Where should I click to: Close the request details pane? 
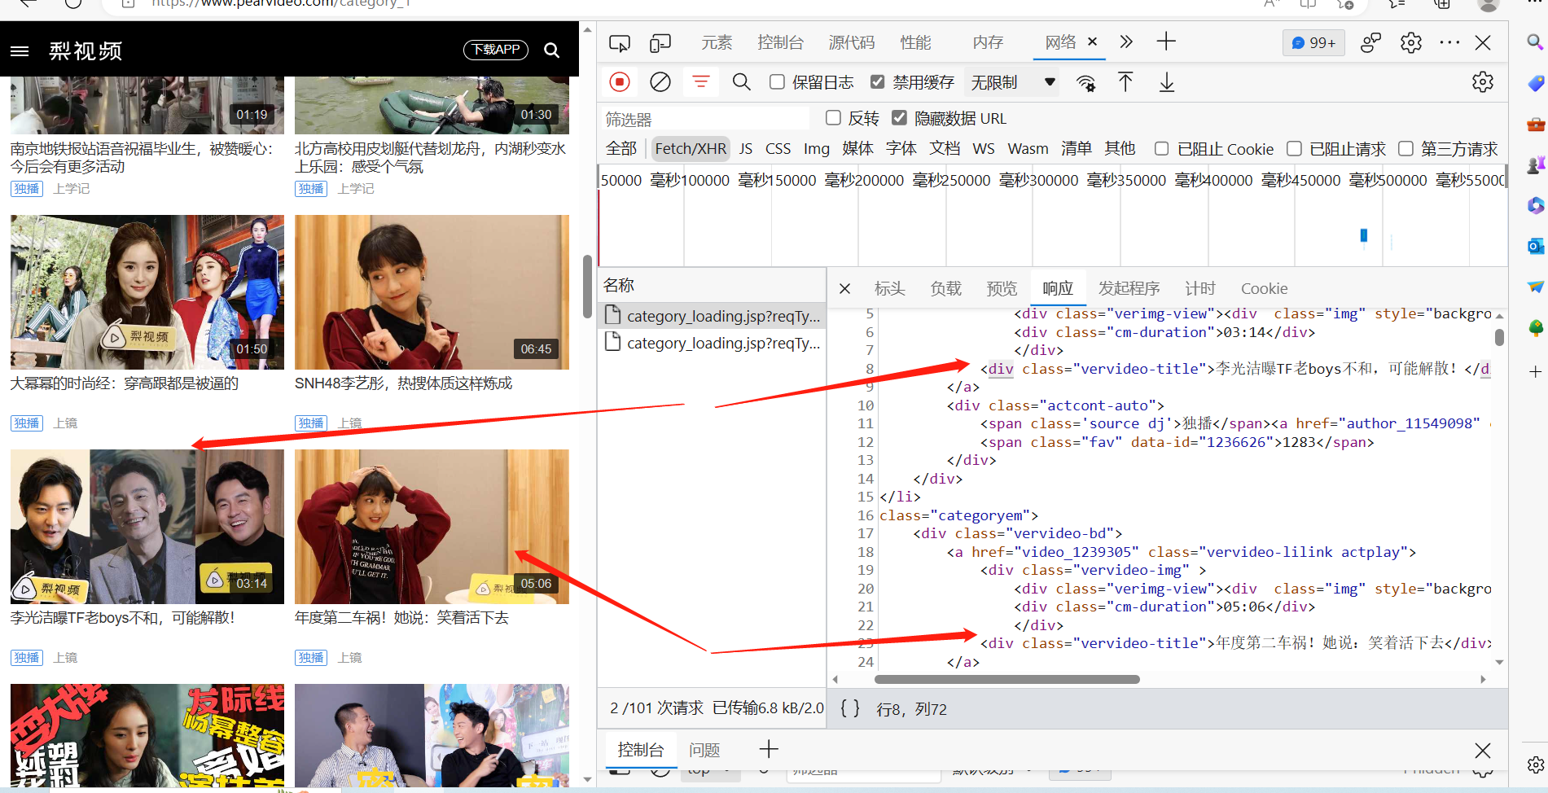[845, 288]
